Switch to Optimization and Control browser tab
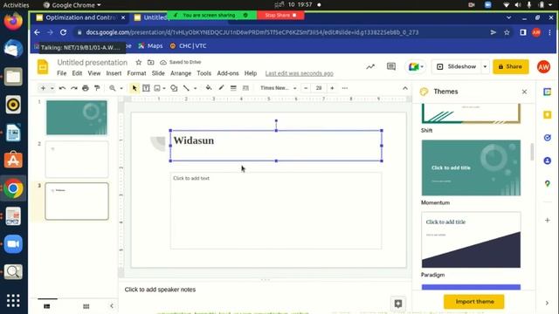This screenshot has width=559, height=314. 81,17
